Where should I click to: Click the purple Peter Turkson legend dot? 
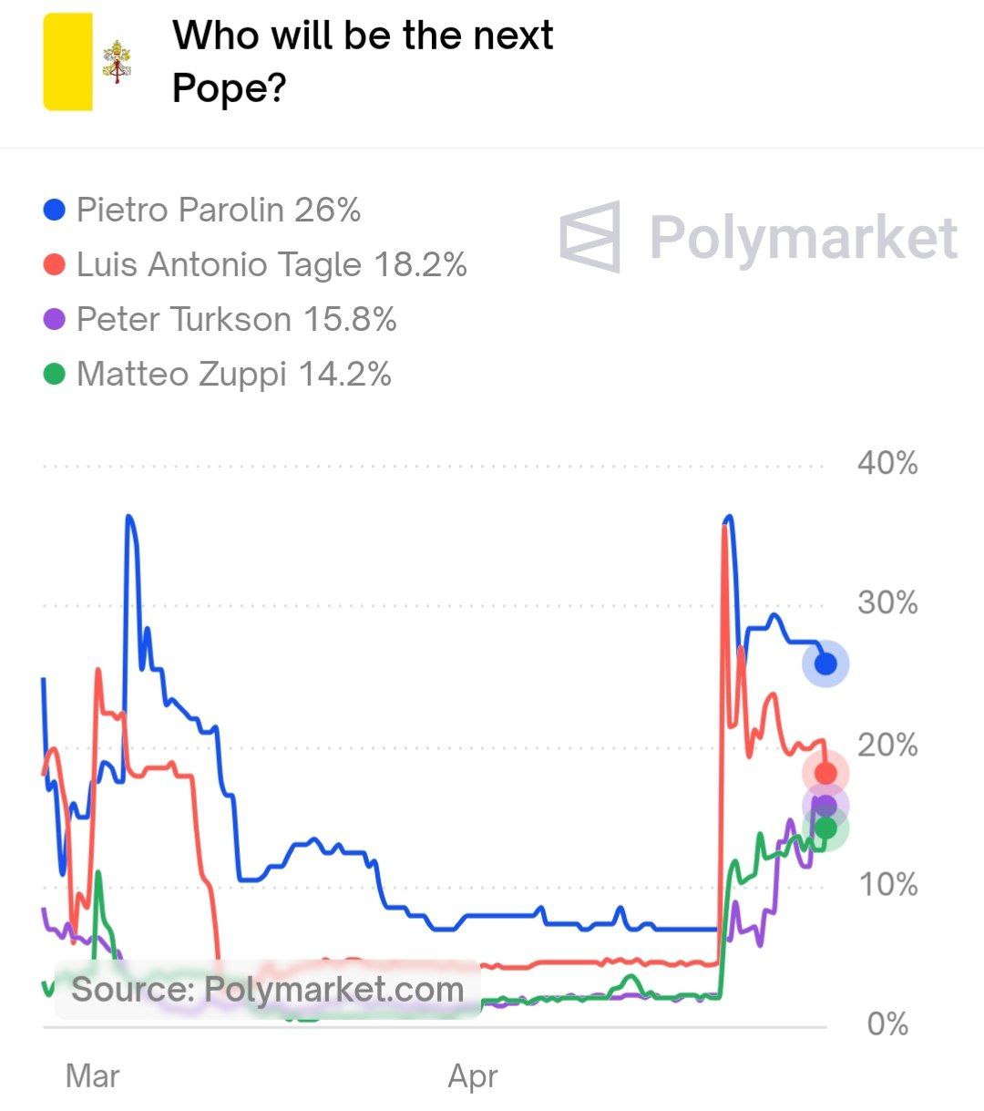pos(55,320)
